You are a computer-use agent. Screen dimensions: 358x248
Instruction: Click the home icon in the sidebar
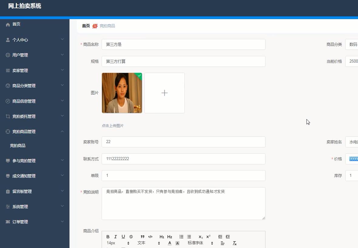[8, 25]
